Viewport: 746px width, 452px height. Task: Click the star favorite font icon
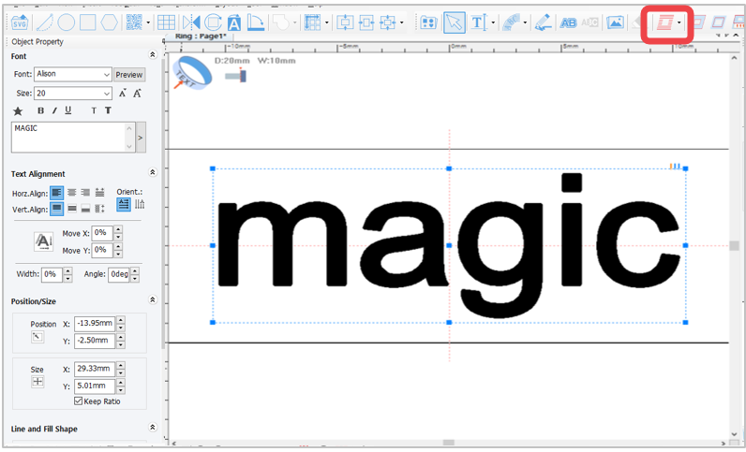(x=18, y=110)
